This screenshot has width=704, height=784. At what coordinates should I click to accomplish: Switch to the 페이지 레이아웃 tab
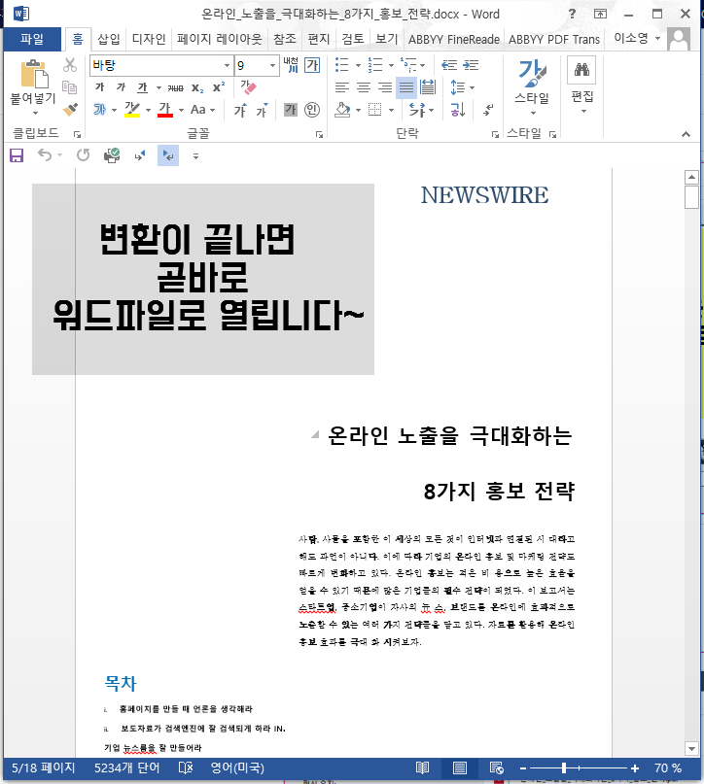(x=219, y=39)
